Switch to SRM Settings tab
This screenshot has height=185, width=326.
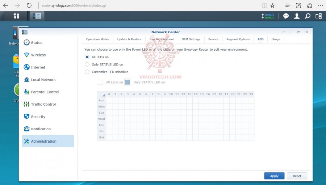[x=191, y=39]
